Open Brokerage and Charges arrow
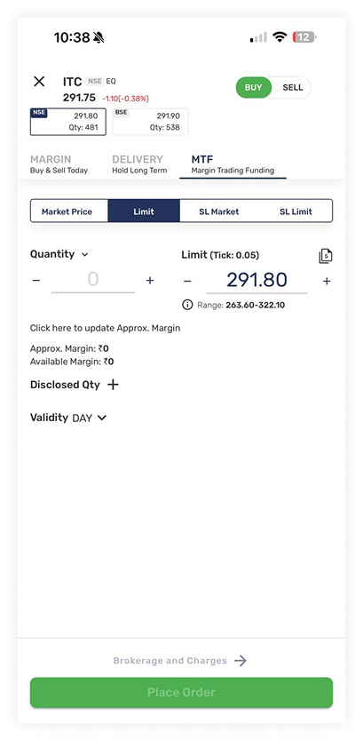Screen dimensions: 363x741 241,661
